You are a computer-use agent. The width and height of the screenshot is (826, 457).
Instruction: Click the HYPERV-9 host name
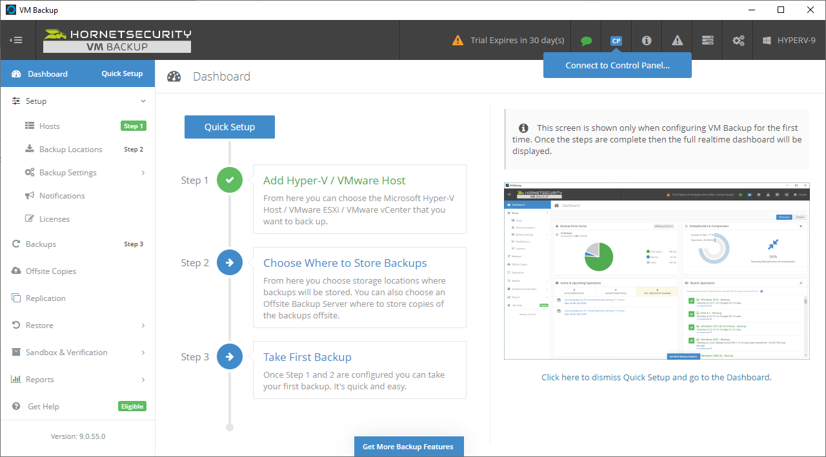(796, 40)
